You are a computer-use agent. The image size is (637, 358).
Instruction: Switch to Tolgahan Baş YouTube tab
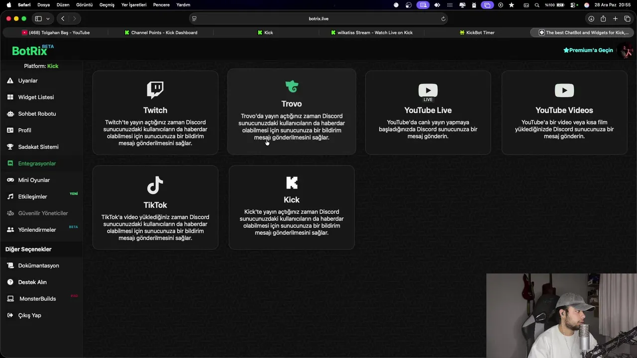pos(56,32)
